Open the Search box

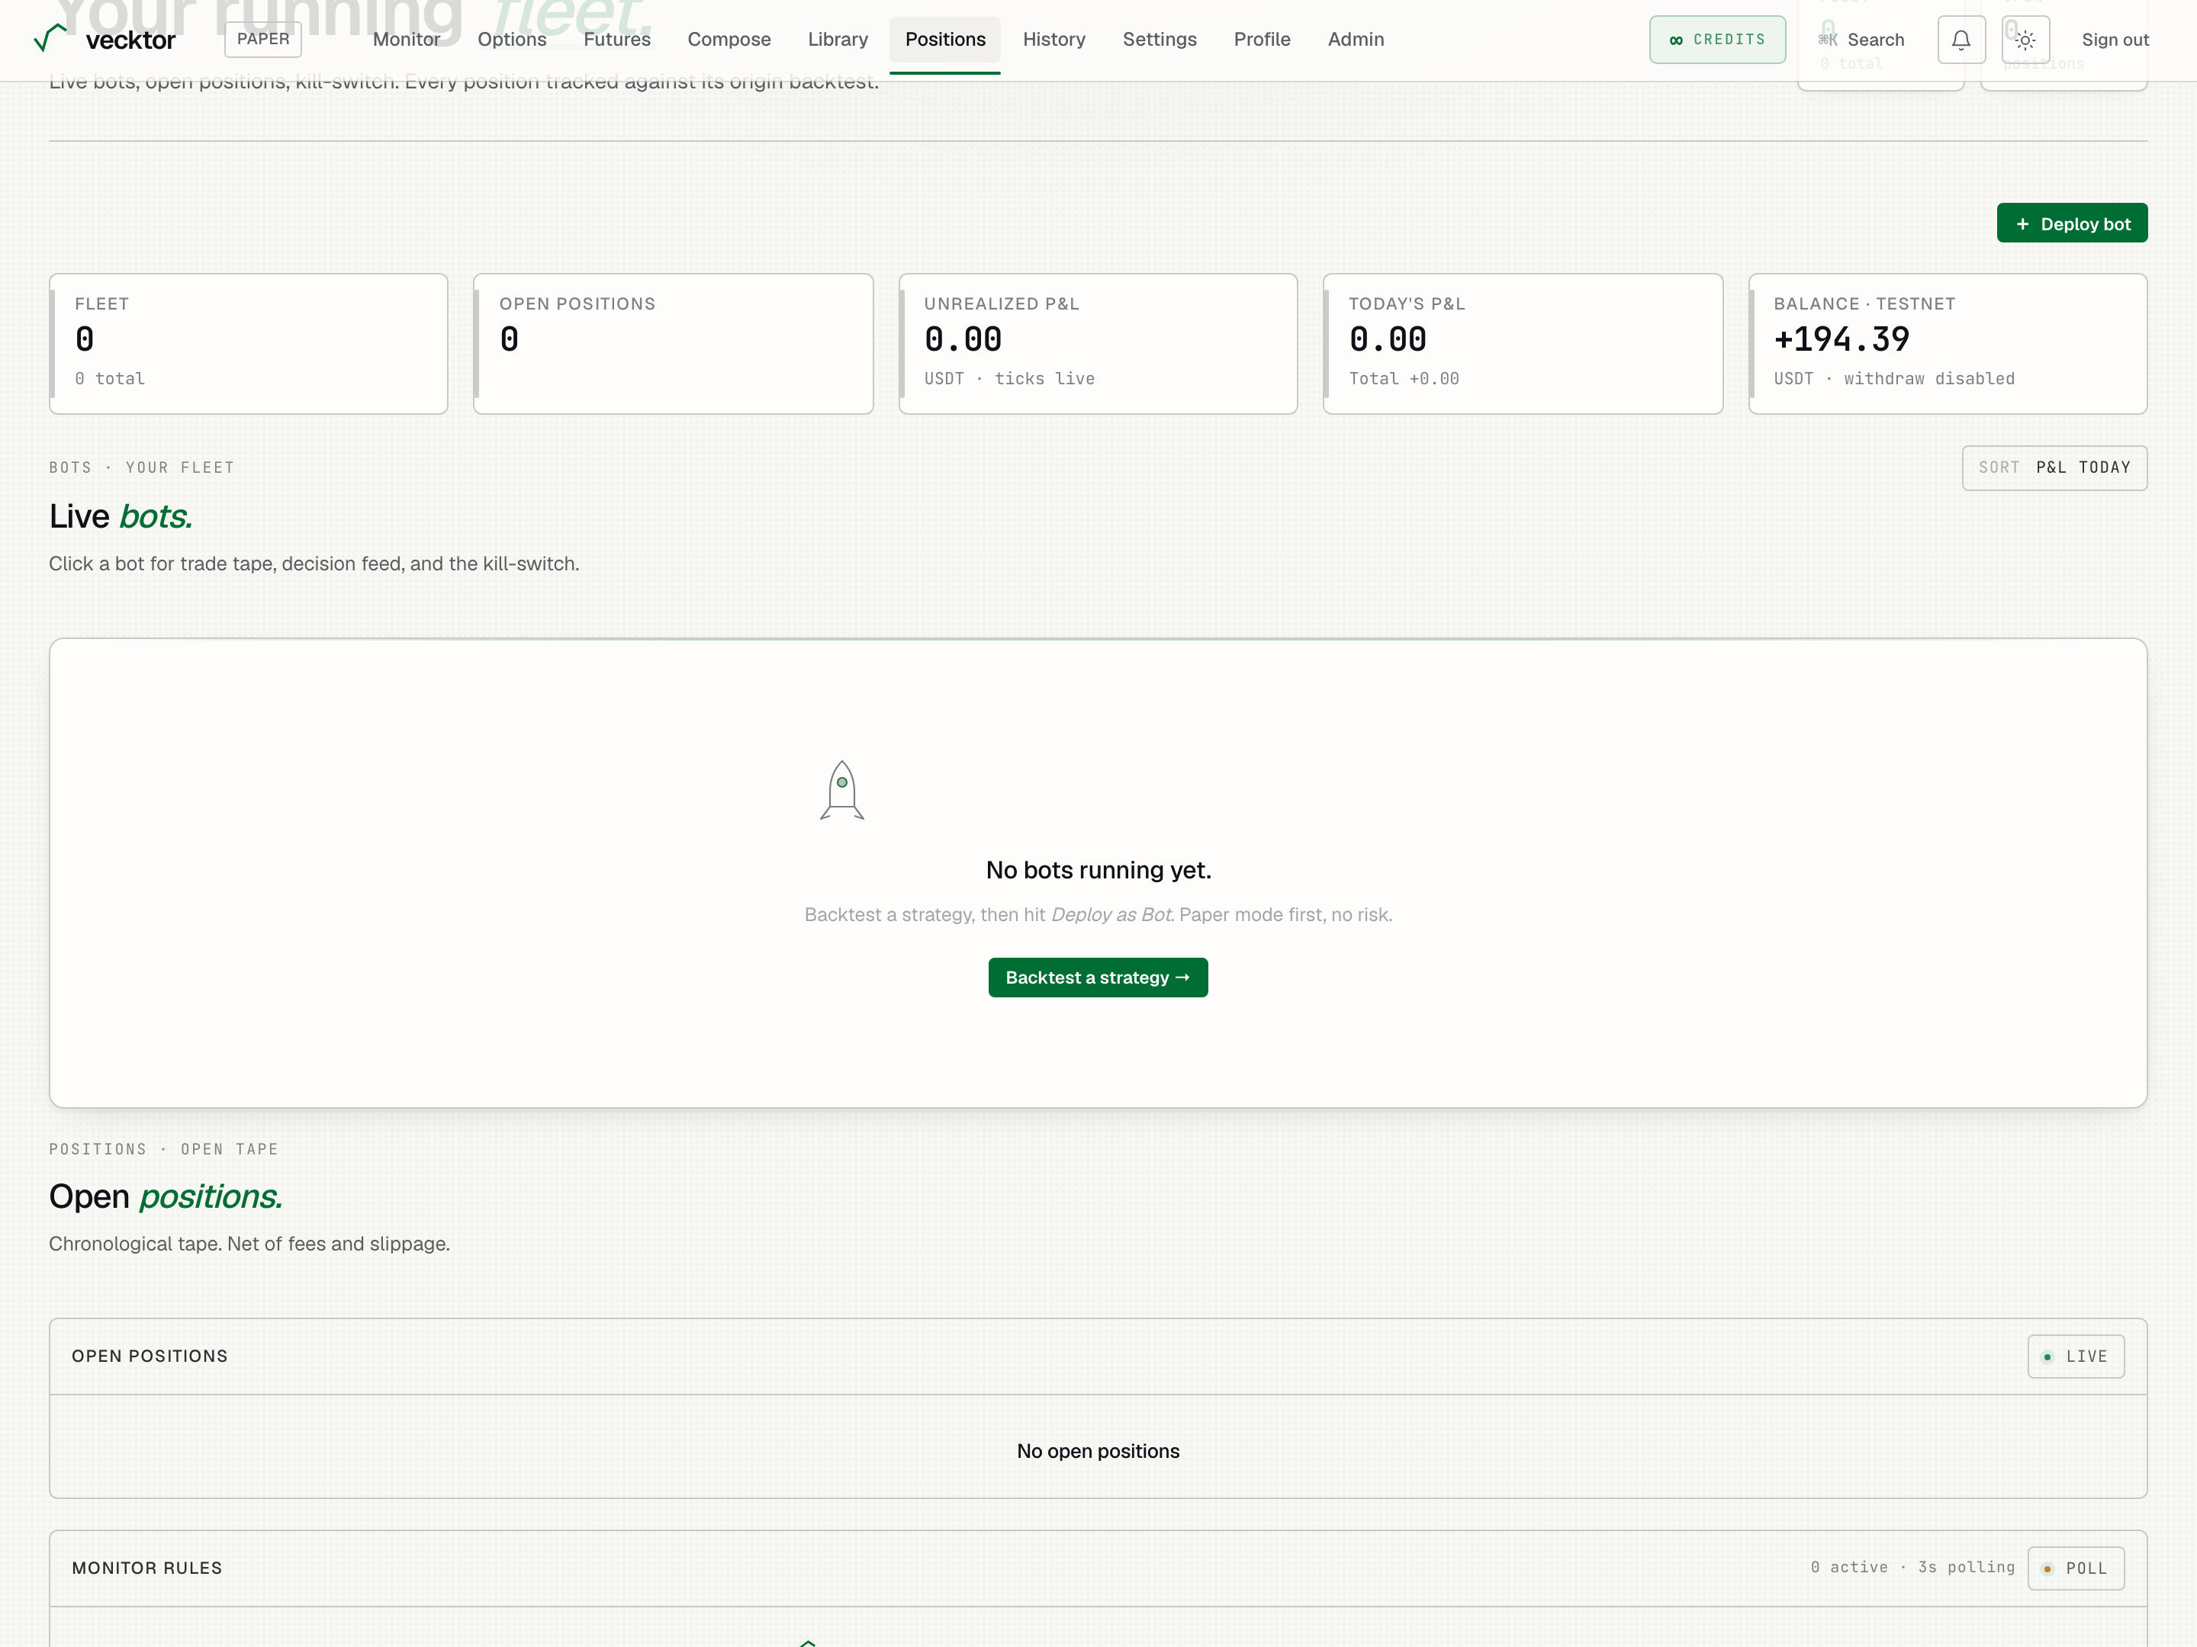1861,40
